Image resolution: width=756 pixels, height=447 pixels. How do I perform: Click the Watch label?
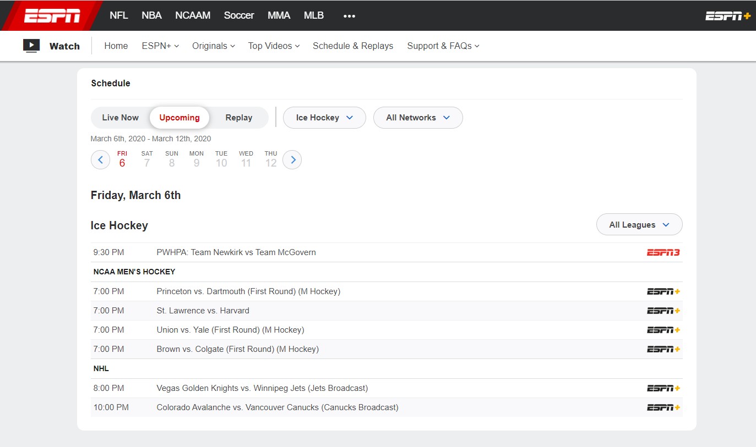click(x=64, y=46)
